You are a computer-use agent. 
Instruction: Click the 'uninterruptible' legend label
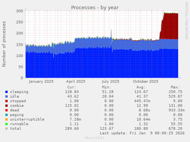point(27,119)
